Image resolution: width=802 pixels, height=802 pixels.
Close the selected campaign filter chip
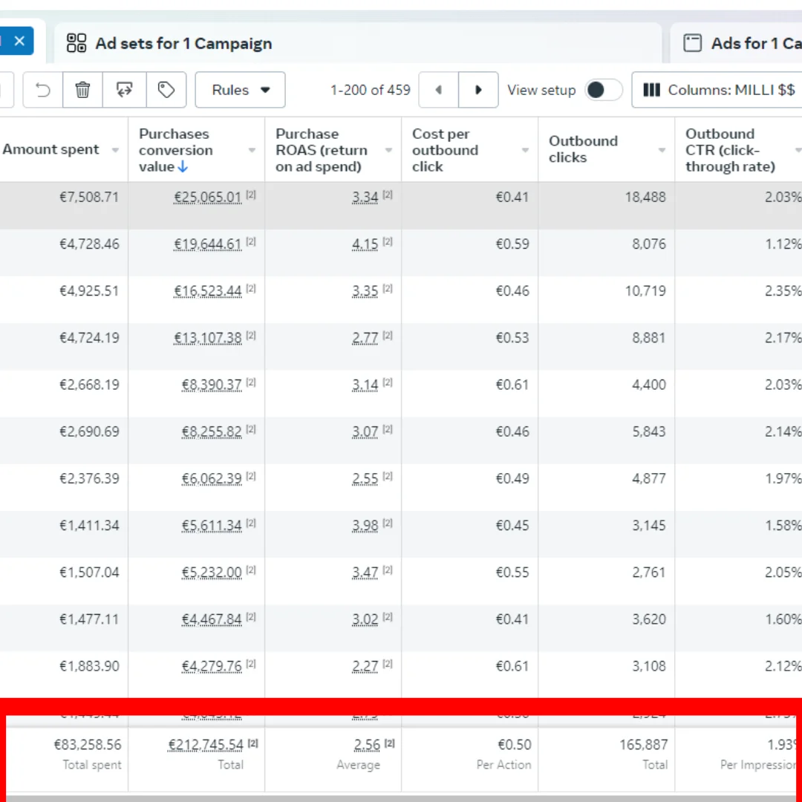(19, 42)
